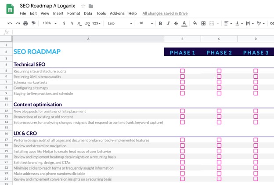Open the Google Sheets home icon
This screenshot has height=185, width=274.
10,9
